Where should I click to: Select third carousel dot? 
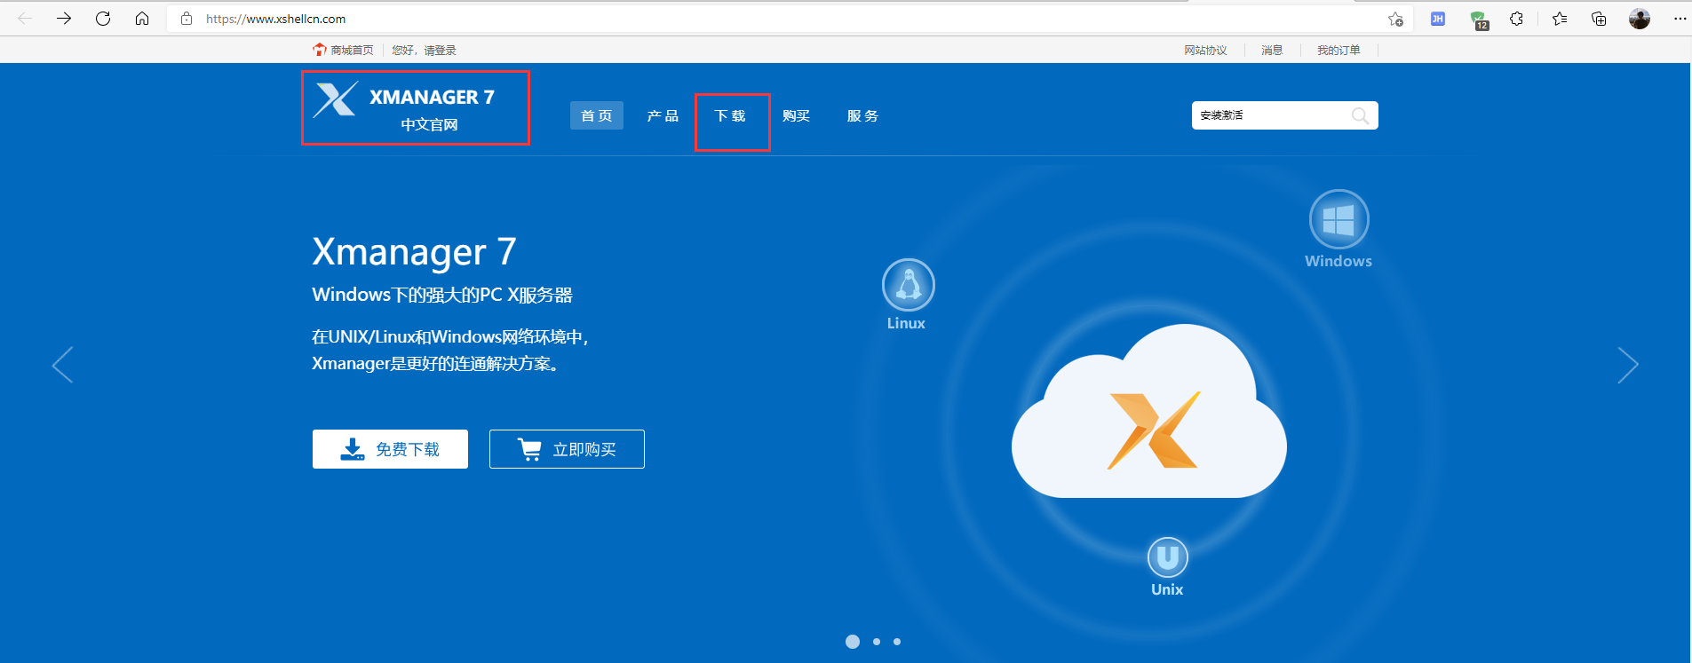click(897, 642)
